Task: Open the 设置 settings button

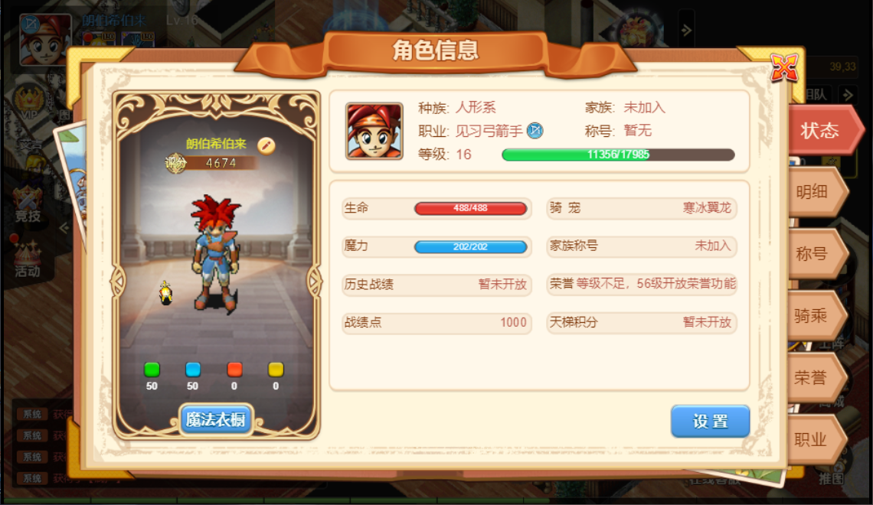Action: click(x=710, y=421)
